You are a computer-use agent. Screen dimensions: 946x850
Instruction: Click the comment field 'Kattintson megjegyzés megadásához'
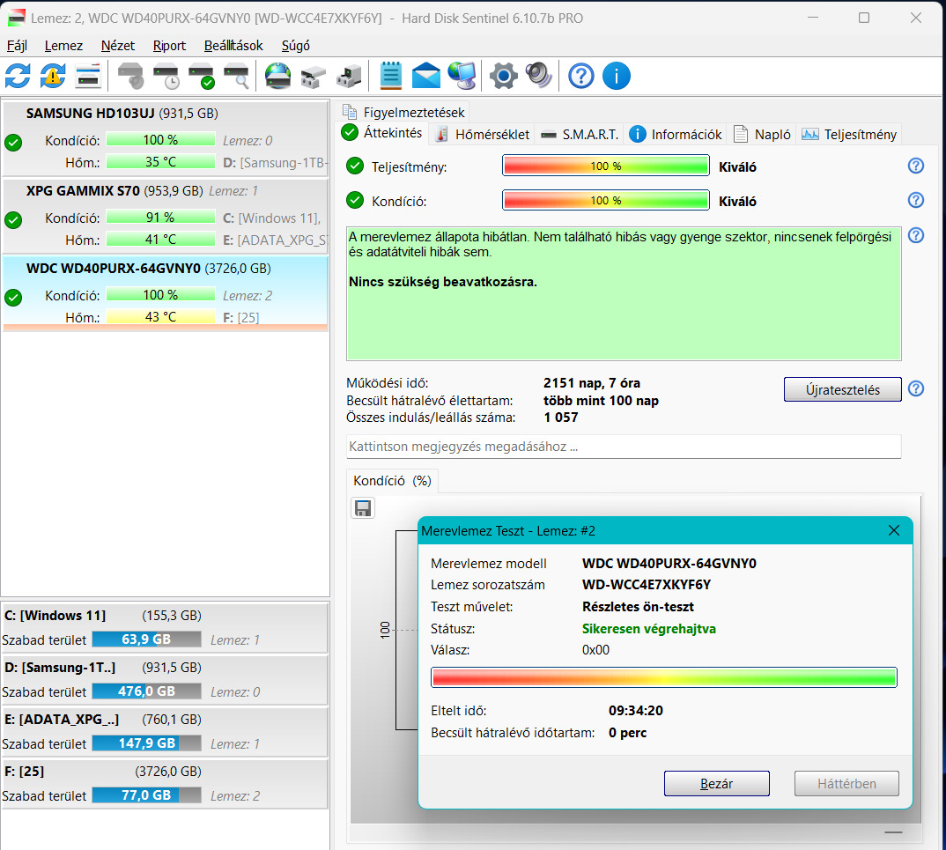pos(624,447)
